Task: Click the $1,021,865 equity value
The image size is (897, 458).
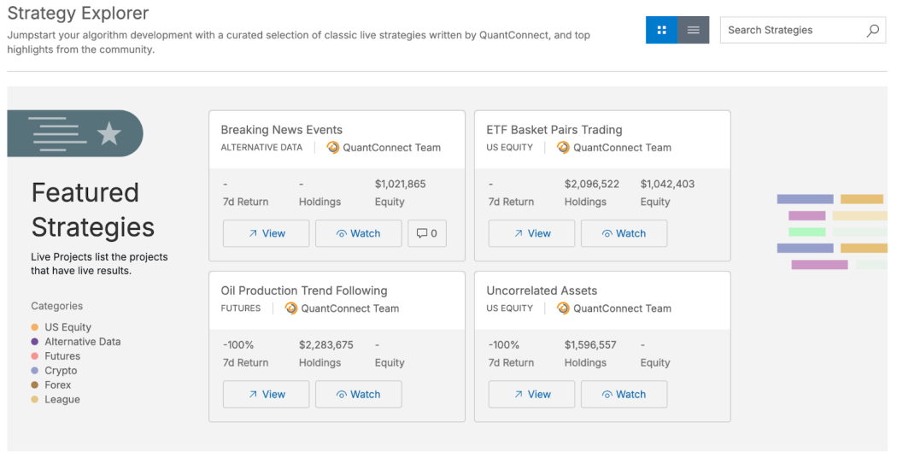Action: (401, 185)
